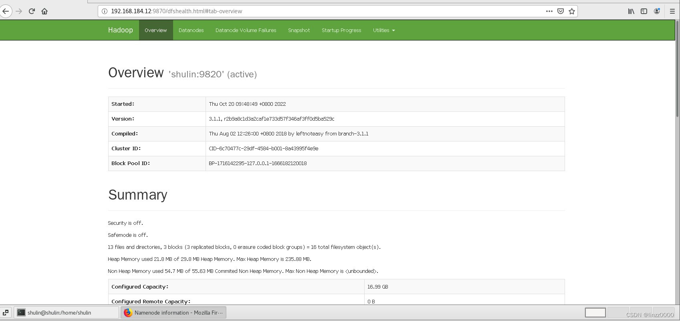Viewport: 680px width, 321px height.
Task: Select the workspace switcher box in taskbar
Action: [595, 313]
